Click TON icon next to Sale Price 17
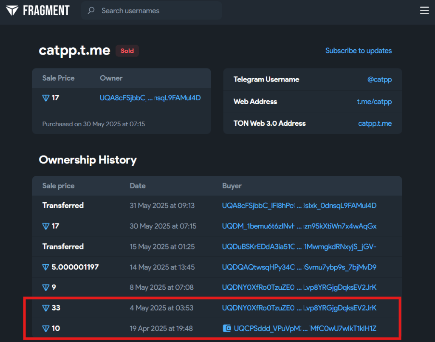Viewport: 435px width, 342px height. 46,98
